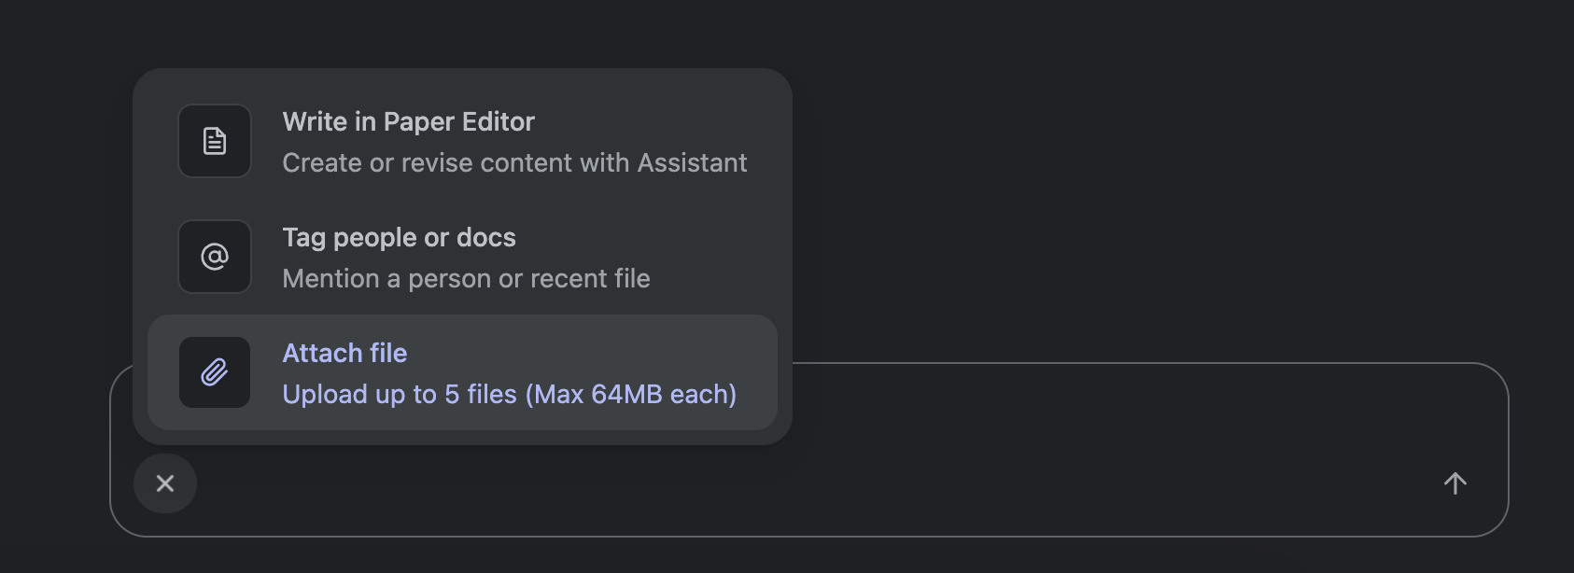The height and width of the screenshot is (573, 1574).
Task: Close the popup menu with the X icon
Action: tap(165, 483)
